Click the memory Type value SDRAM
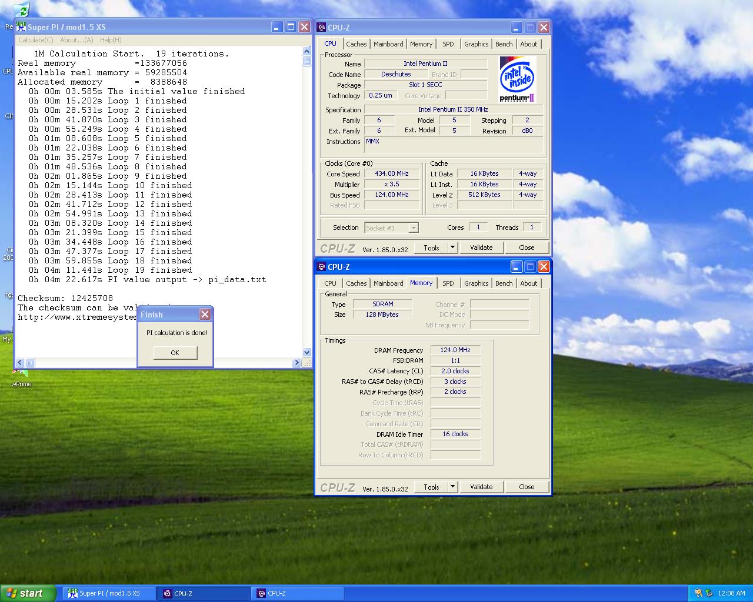This screenshot has width=753, height=602. (x=382, y=304)
